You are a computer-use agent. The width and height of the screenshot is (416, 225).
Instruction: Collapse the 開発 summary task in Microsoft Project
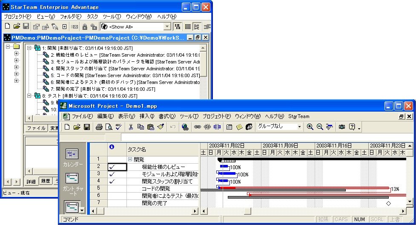130,159
